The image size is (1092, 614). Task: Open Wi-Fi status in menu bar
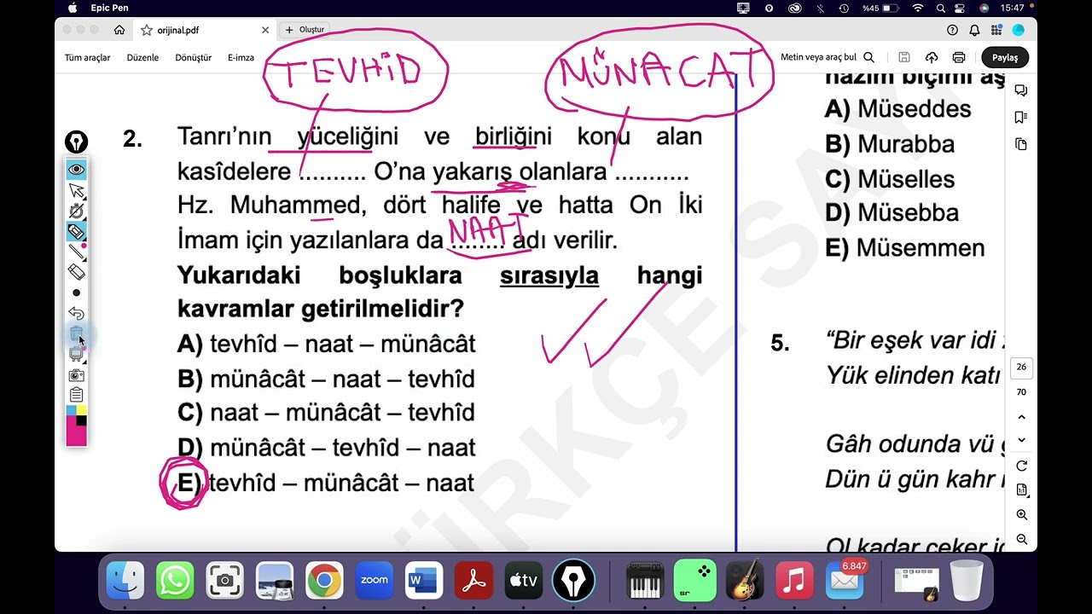tap(918, 8)
